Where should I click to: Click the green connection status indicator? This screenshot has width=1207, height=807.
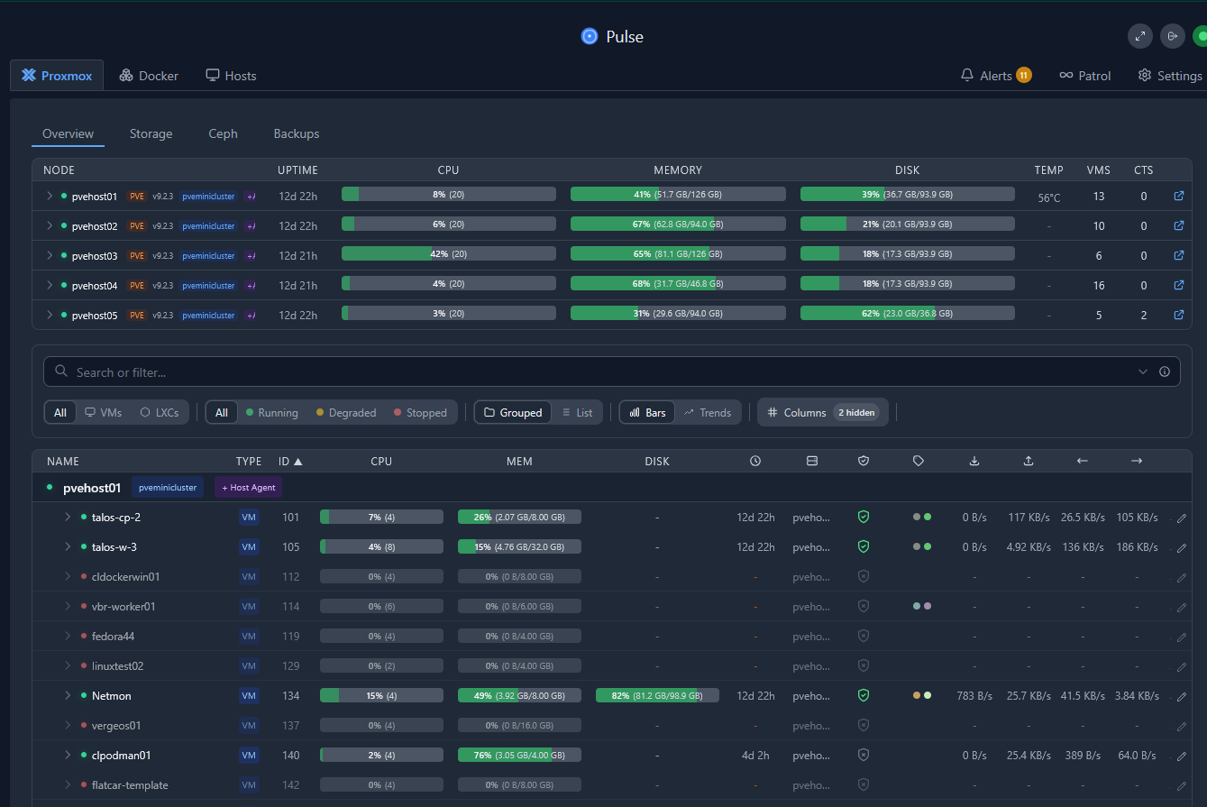(x=1200, y=36)
